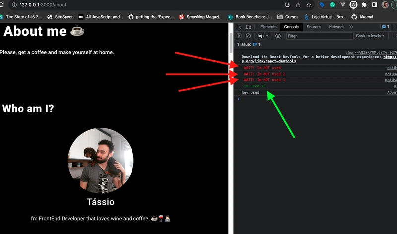397x234 pixels.
Task: Open the top JavaScript context dropdown
Action: pos(263,36)
